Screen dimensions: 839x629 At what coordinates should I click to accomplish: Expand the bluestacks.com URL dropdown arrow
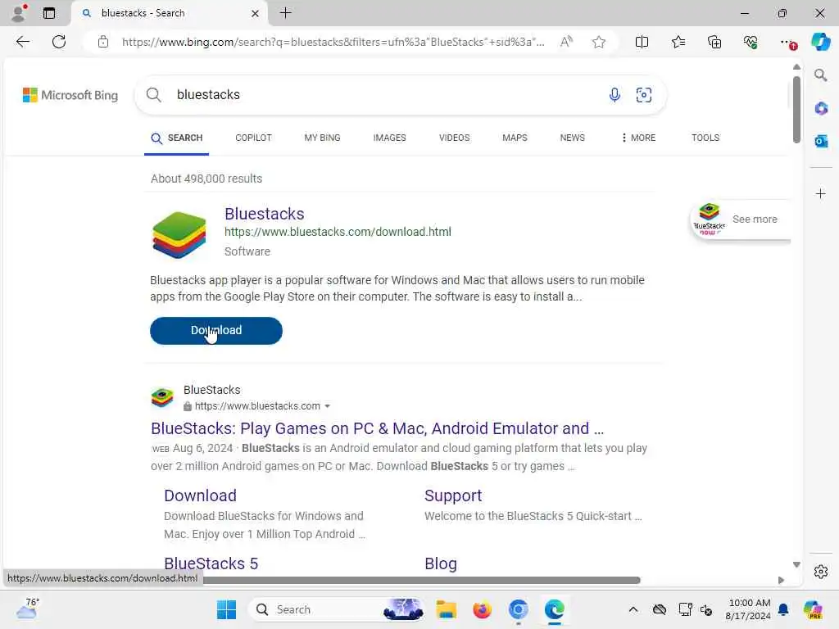328,406
